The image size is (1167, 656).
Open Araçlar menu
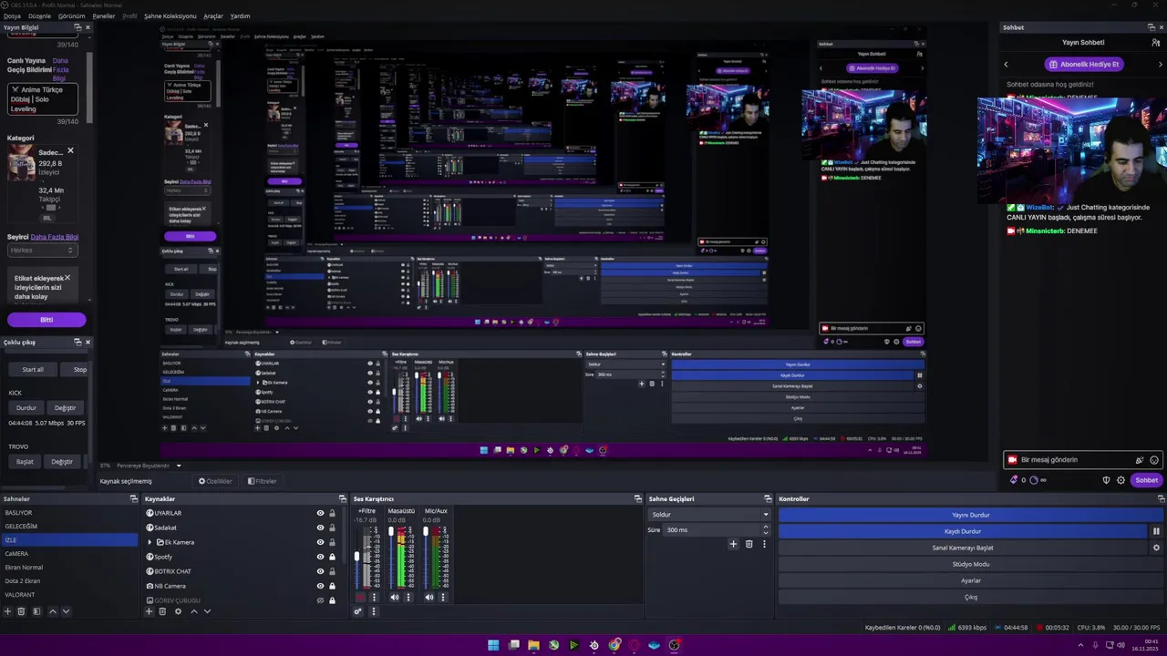213,16
